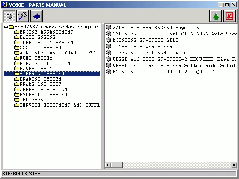239x179 pixels.
Task: Click the blue back arrow button
Action: tap(37, 16)
